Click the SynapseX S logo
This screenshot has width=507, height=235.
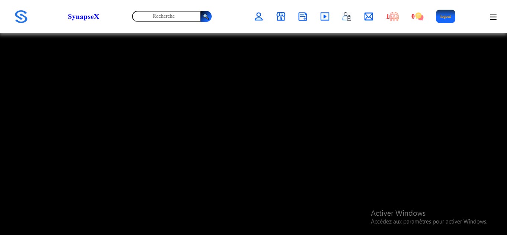click(21, 17)
